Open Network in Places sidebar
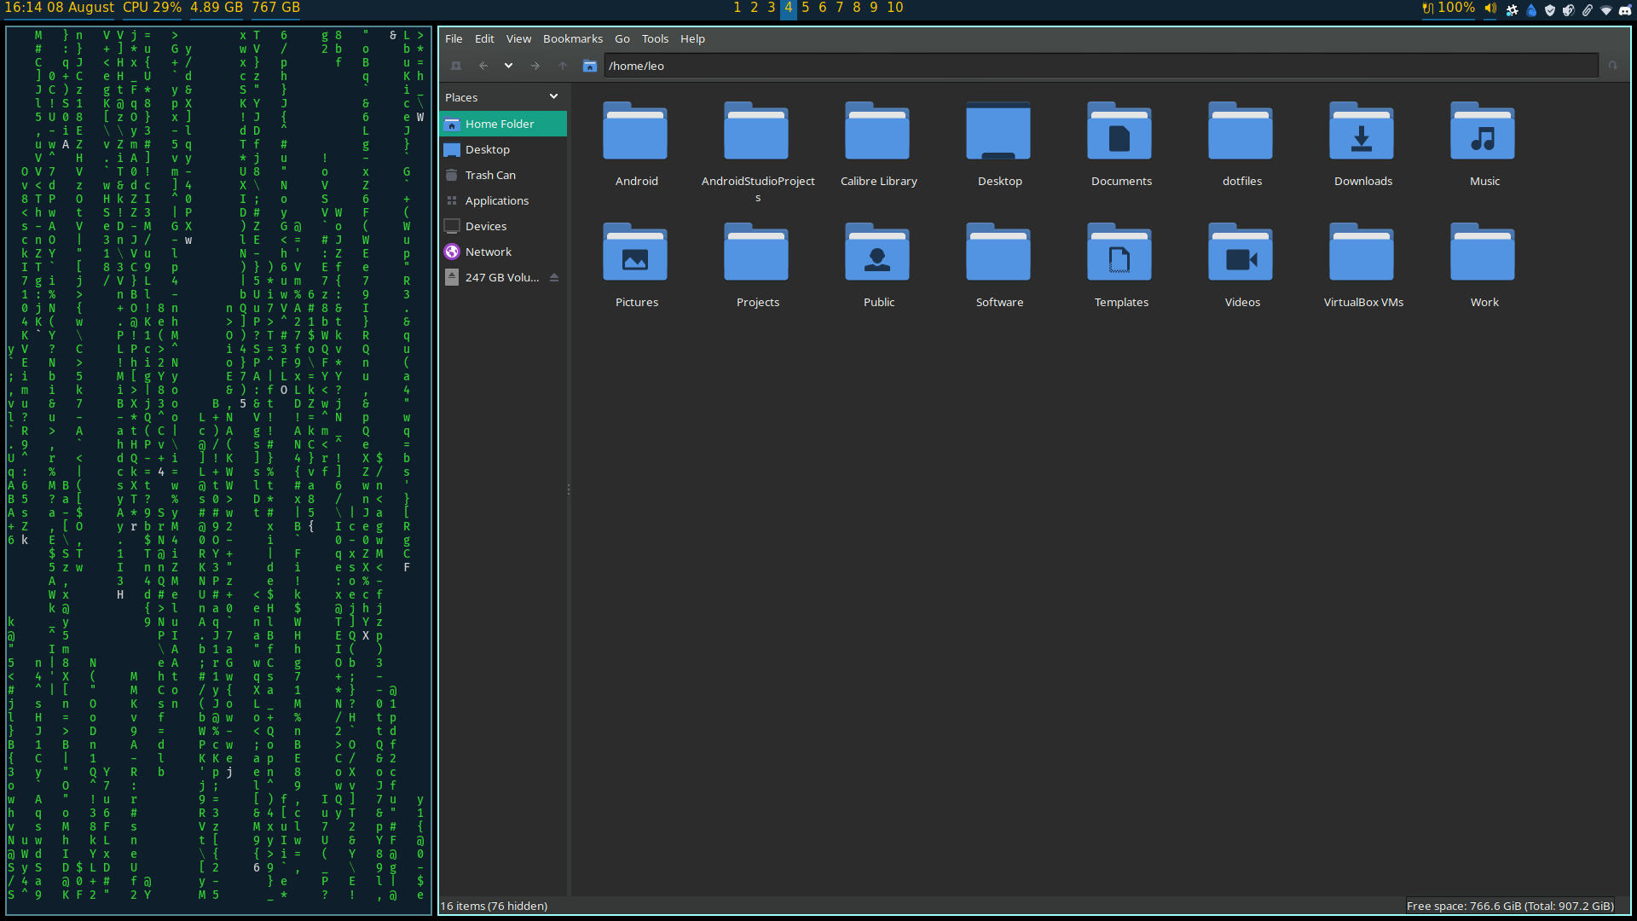The width and height of the screenshot is (1637, 921). tap(503, 252)
